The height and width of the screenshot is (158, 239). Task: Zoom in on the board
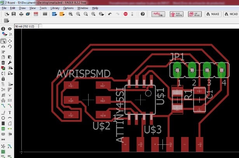coord(78,14)
